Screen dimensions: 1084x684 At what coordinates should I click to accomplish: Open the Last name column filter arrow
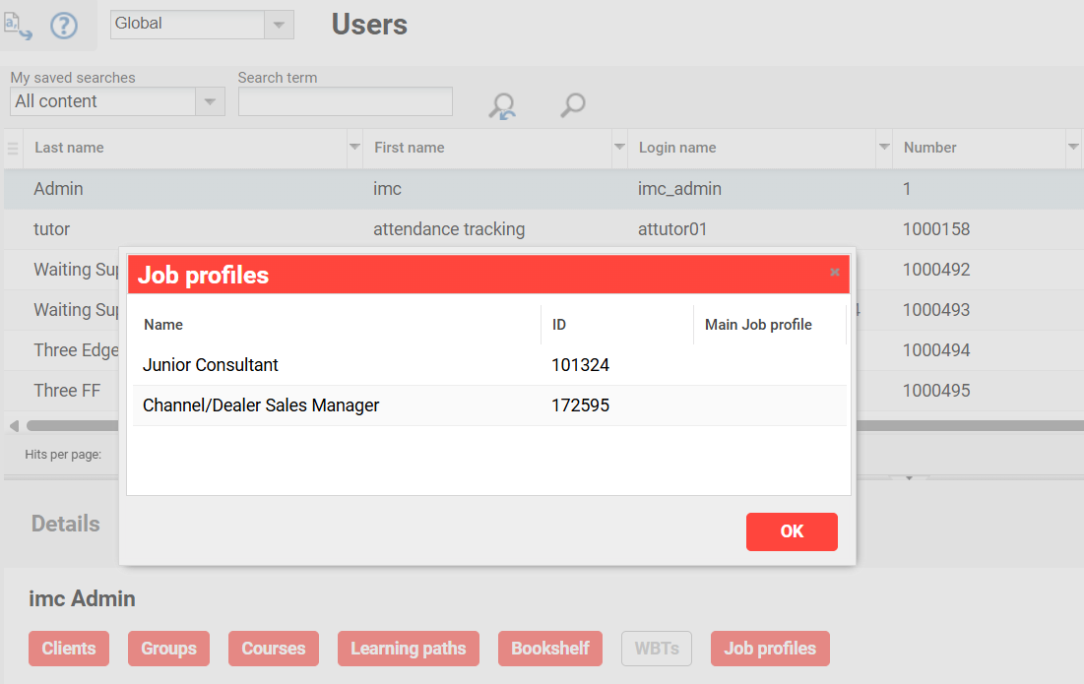(x=354, y=148)
